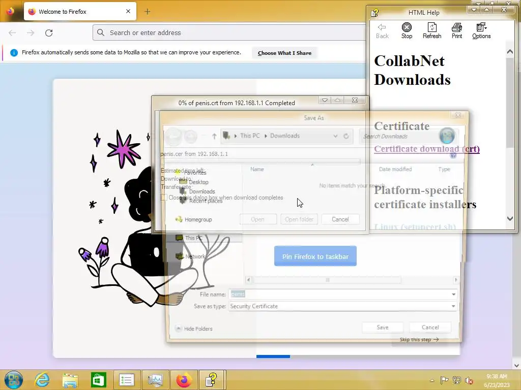This screenshot has width=521, height=390.
Task: Show hidden system tray icons
Action: (432, 380)
